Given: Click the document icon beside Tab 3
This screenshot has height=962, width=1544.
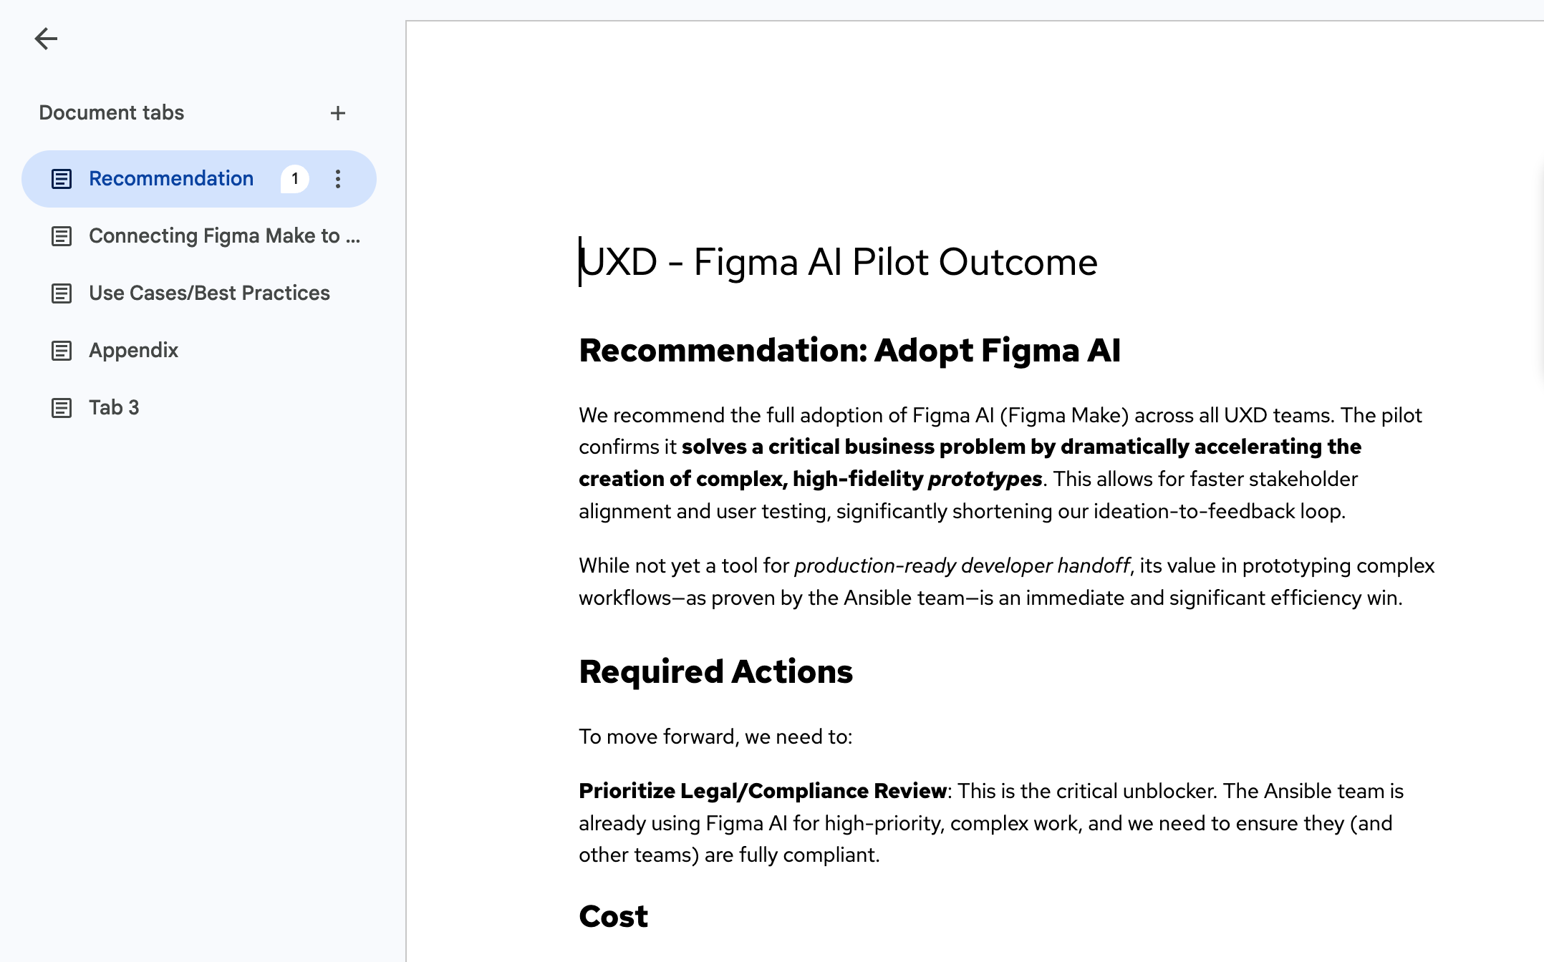Looking at the screenshot, I should click(x=62, y=407).
